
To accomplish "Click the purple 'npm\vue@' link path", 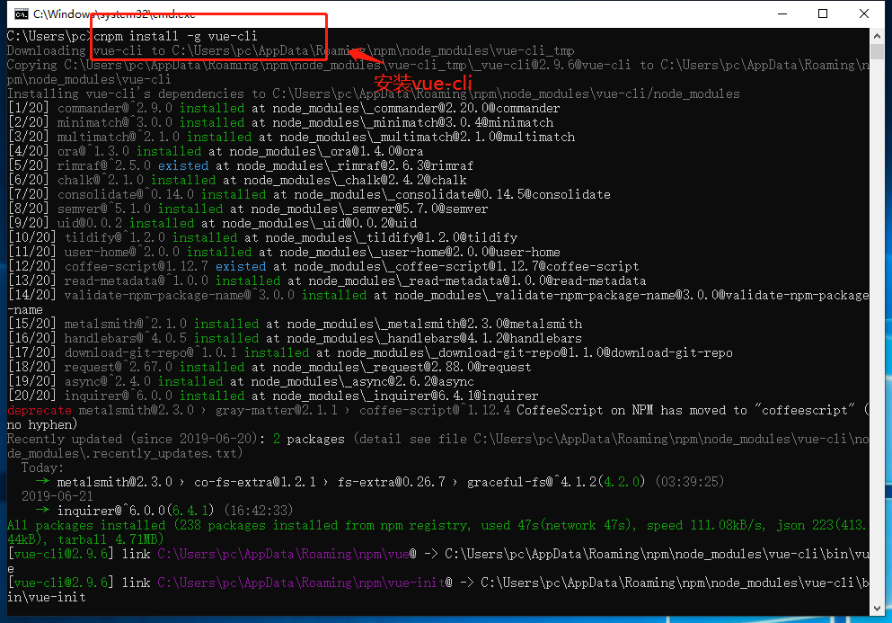I will tap(287, 554).
